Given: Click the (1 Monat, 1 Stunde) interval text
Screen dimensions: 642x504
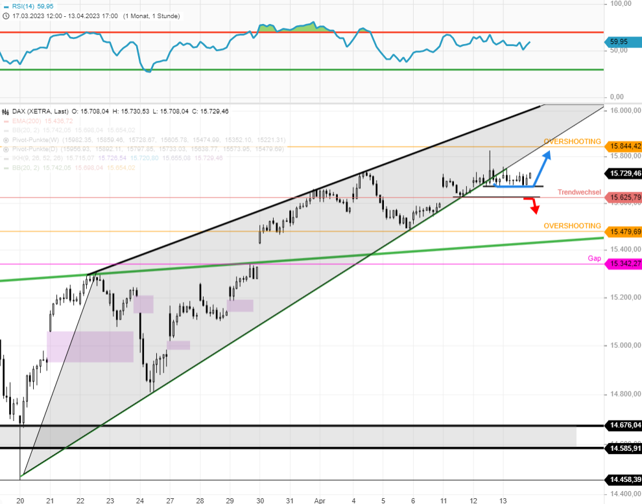Looking at the screenshot, I should pyautogui.click(x=152, y=16).
